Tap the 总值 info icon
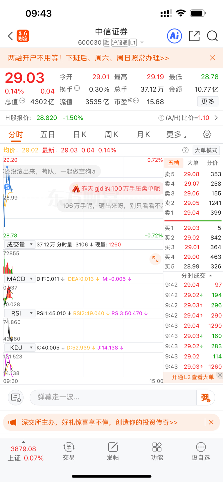This screenshot has width=223, height=482. point(22,101)
